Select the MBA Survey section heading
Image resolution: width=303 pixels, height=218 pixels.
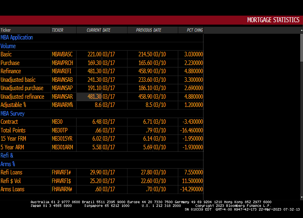(x=12, y=114)
